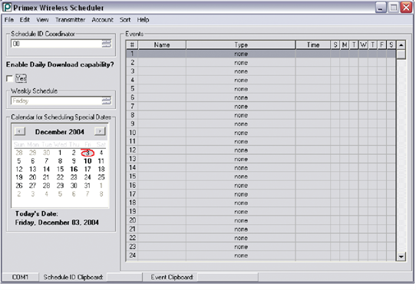Maximize the Primex Wireless Scheduler window
Screen dimensions: 416x290
click(x=394, y=8)
